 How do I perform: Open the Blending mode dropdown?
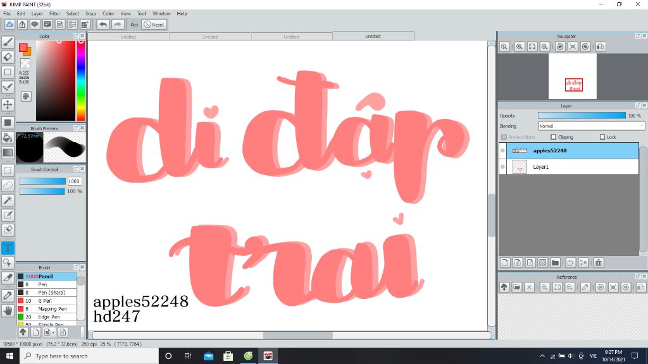[x=591, y=126]
